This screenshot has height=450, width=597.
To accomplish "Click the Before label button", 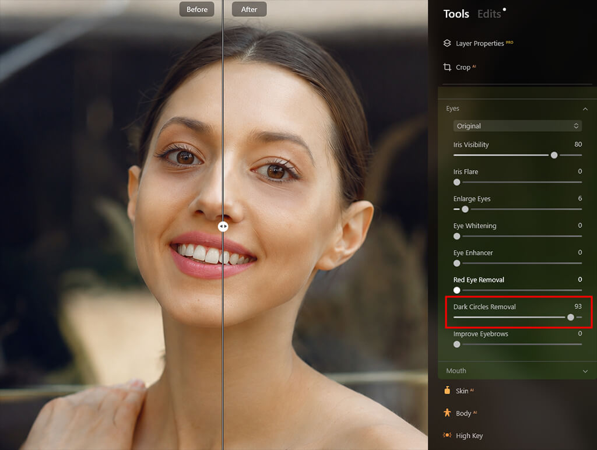I will pos(197,9).
